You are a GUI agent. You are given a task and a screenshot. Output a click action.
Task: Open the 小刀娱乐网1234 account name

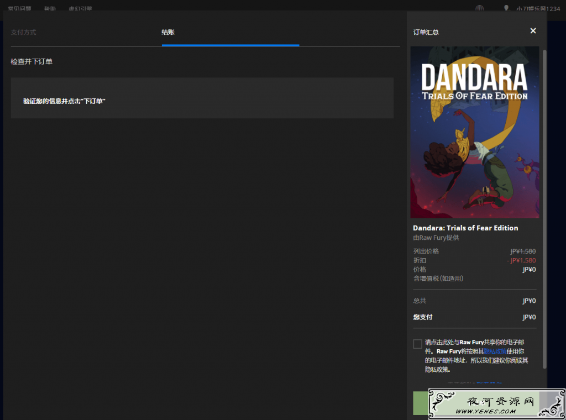pyautogui.click(x=538, y=9)
